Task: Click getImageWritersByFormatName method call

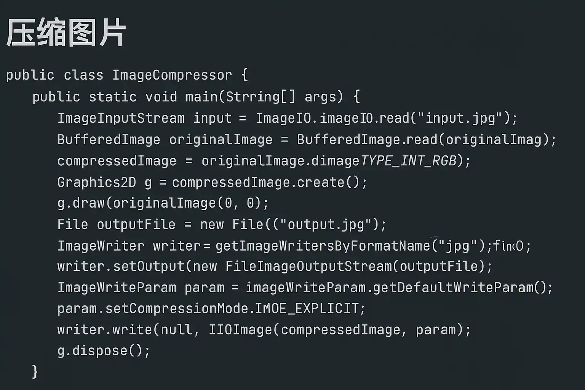Action: 323,246
